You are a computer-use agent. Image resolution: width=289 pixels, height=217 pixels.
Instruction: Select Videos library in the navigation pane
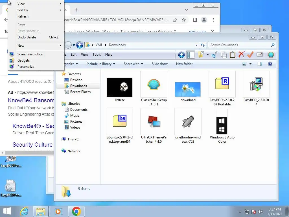pyautogui.click(x=75, y=127)
